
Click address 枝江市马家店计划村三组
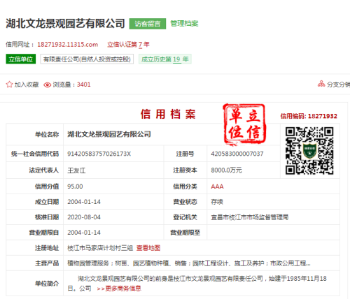coord(100,248)
